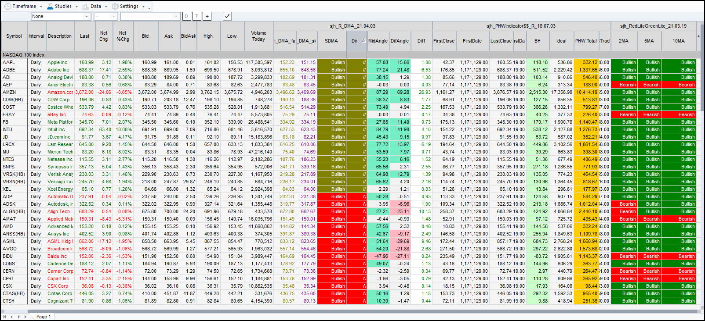Click the Volume Today column header
Viewport: 705px width, 321px height.
[259, 36]
